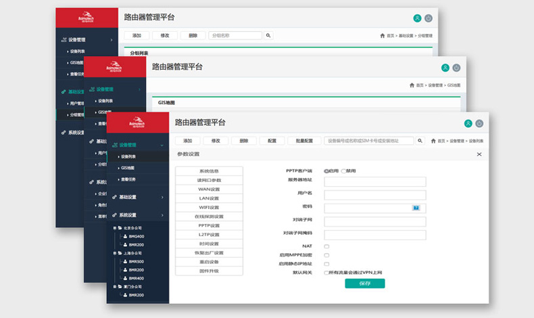Click the password reveal icon in 密码 field
The height and width of the screenshot is (318, 534).
pyautogui.click(x=416, y=208)
